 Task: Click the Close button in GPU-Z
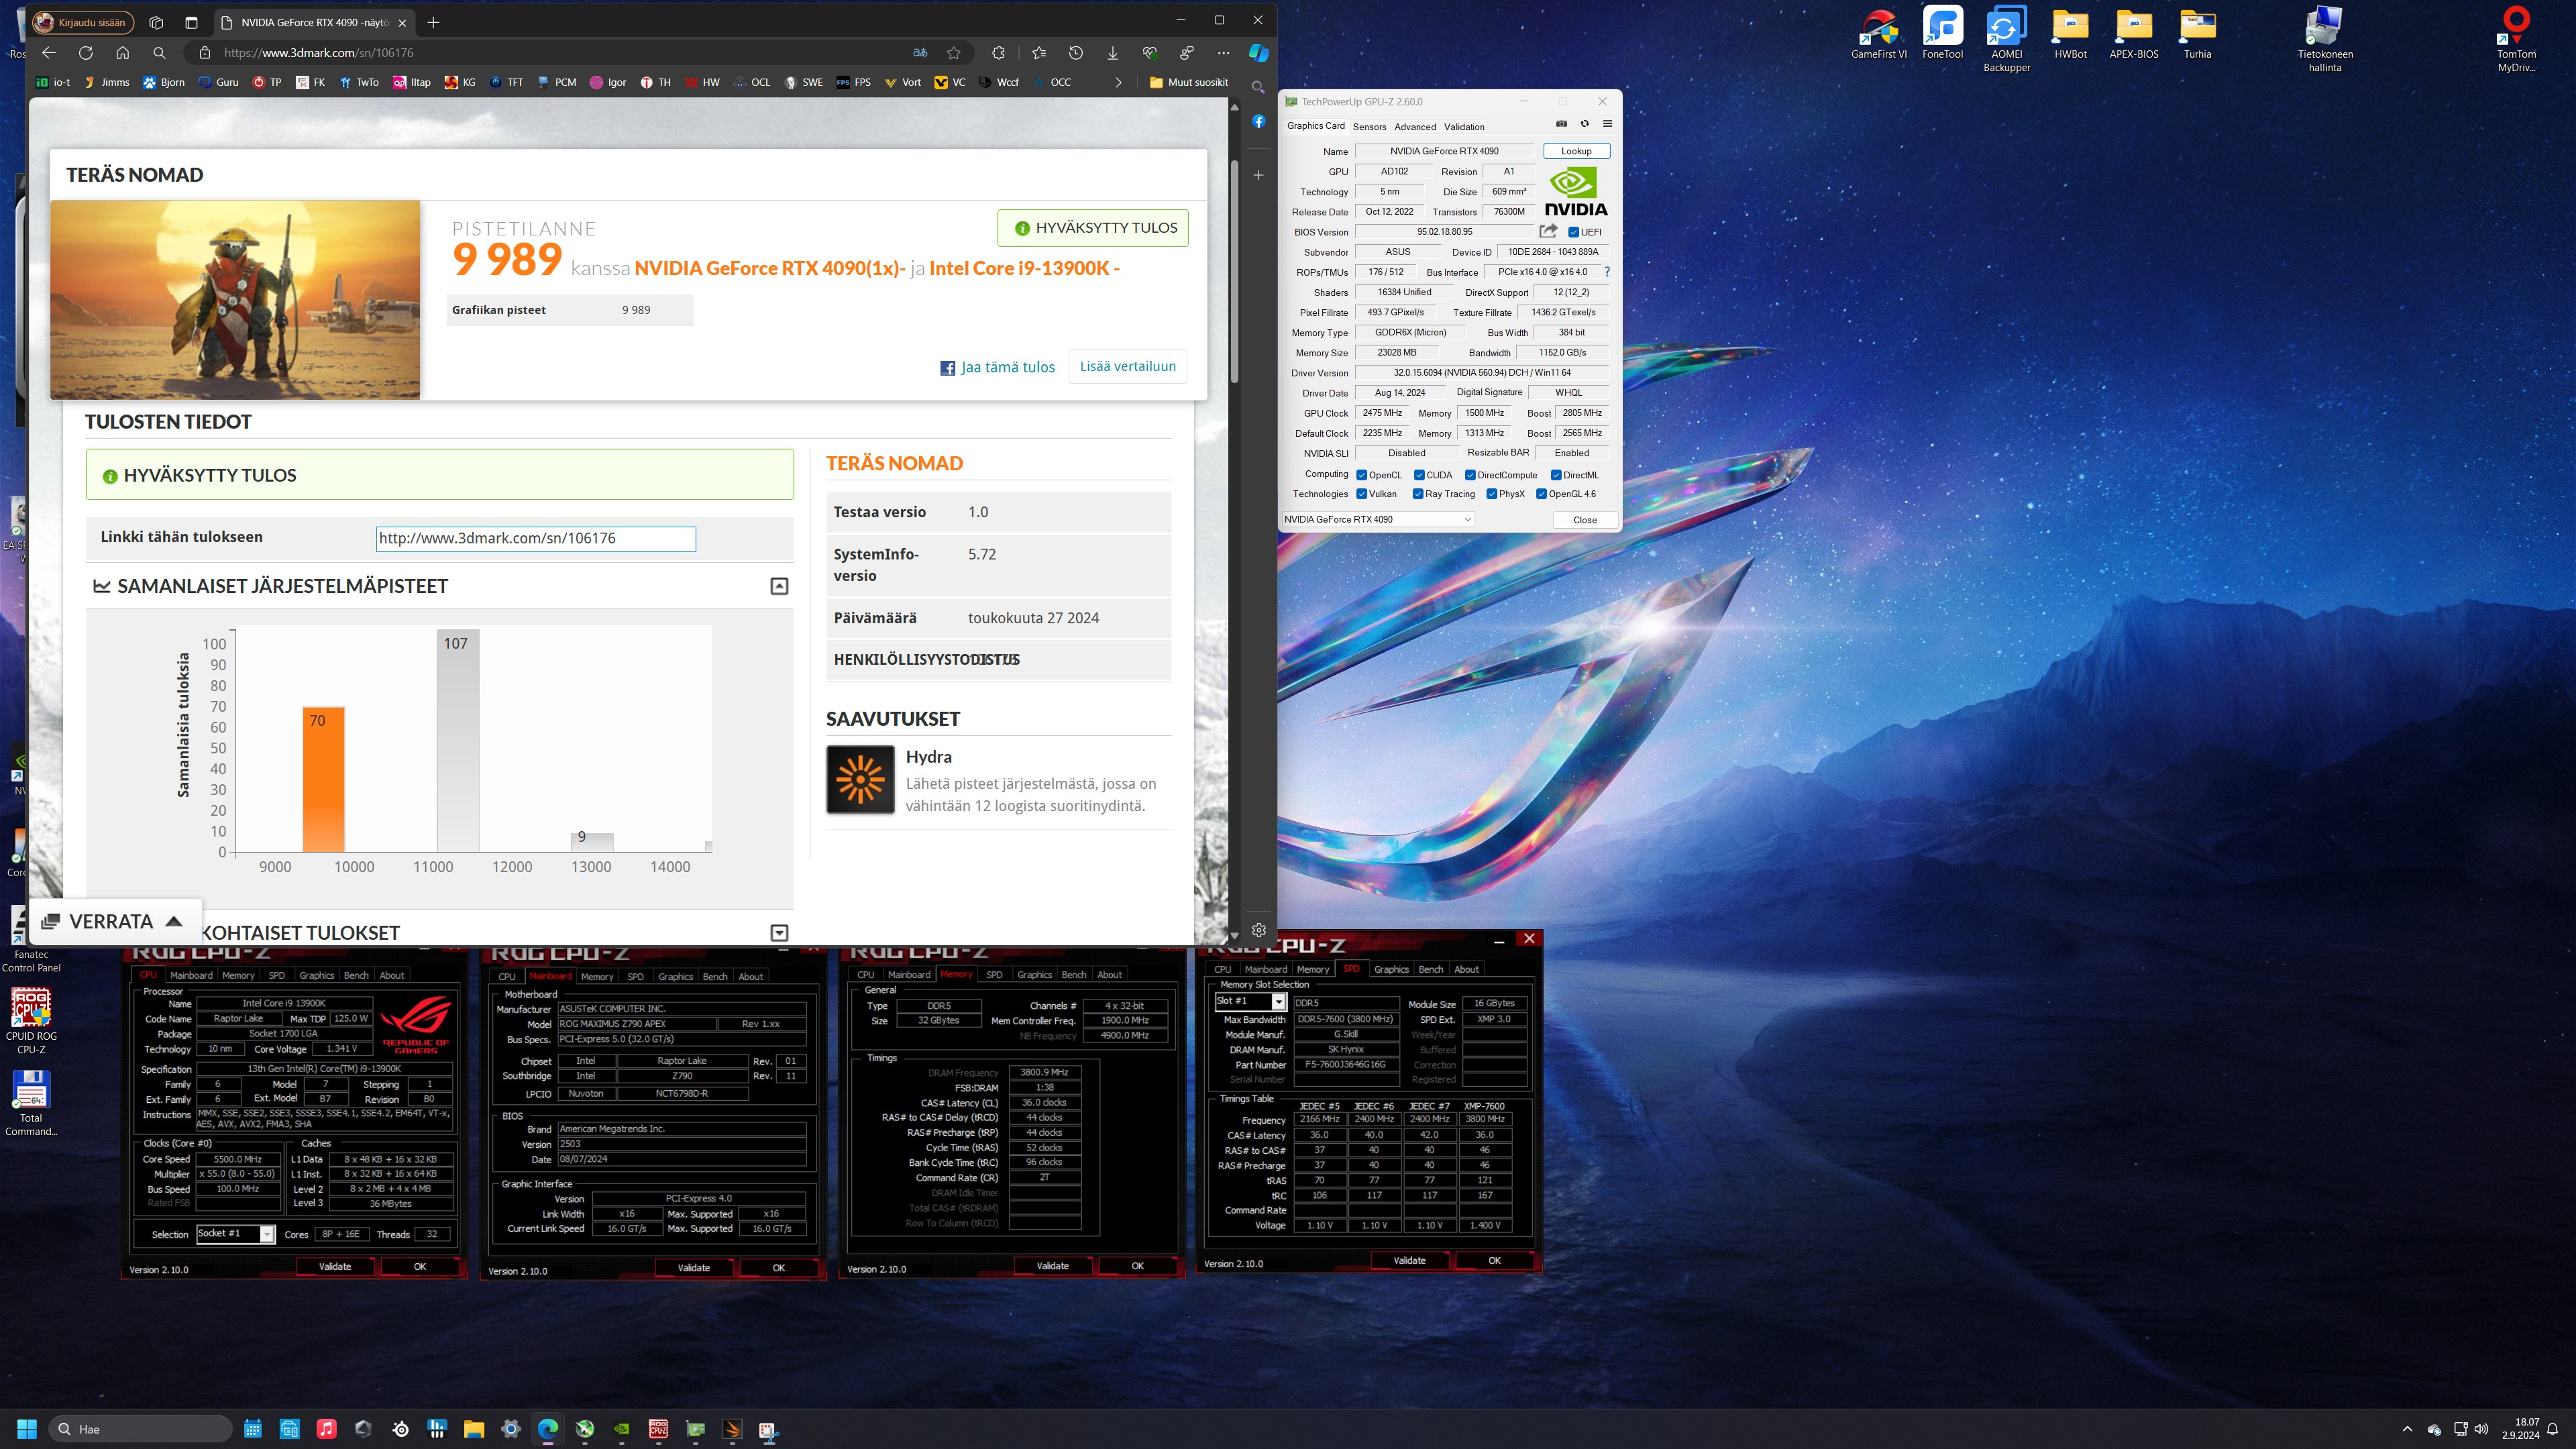click(x=1585, y=520)
